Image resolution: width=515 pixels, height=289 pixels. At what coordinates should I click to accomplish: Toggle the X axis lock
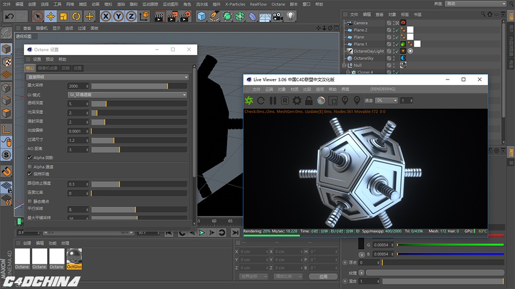106,16
